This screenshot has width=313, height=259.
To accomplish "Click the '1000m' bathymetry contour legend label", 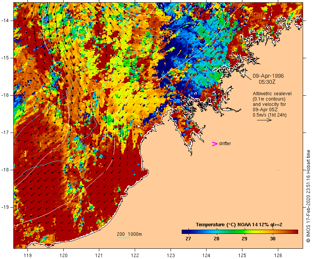I will point(135,234).
